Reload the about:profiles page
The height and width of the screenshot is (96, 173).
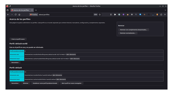point(16,15)
